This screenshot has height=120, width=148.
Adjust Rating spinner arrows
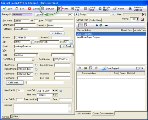point(138,19)
